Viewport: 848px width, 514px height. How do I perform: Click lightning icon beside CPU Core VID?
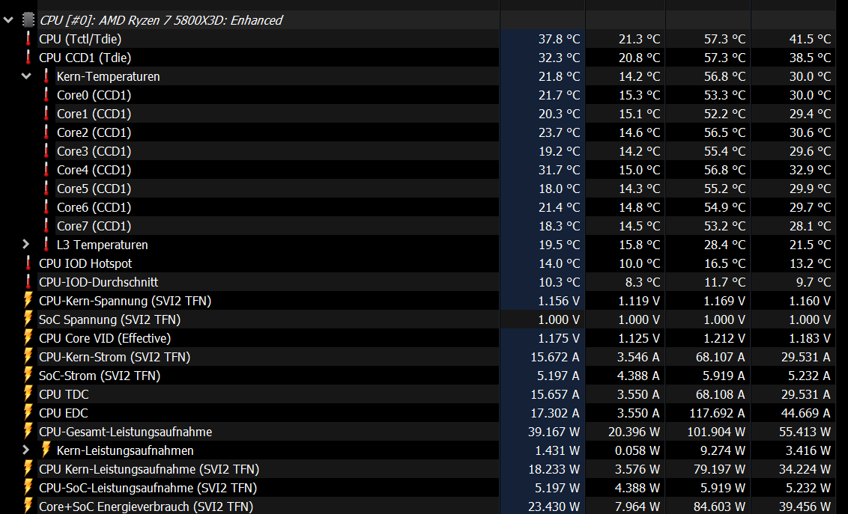28,337
